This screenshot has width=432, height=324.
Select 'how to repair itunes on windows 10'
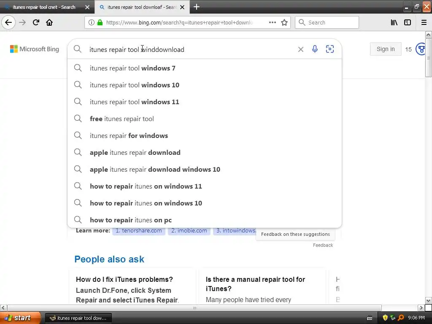point(205,203)
